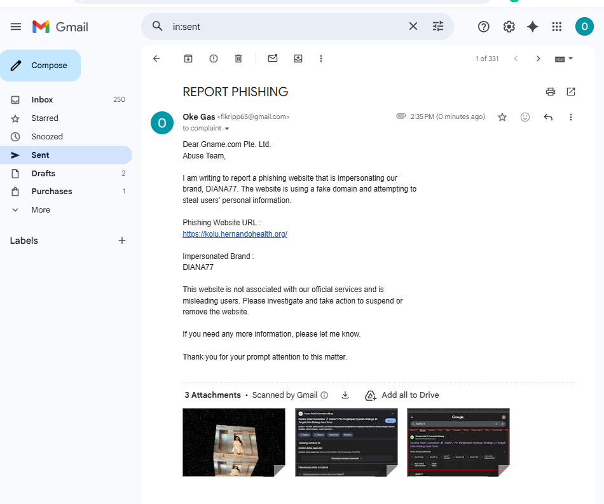
Task: Go to older message arrow
Action: point(538,59)
